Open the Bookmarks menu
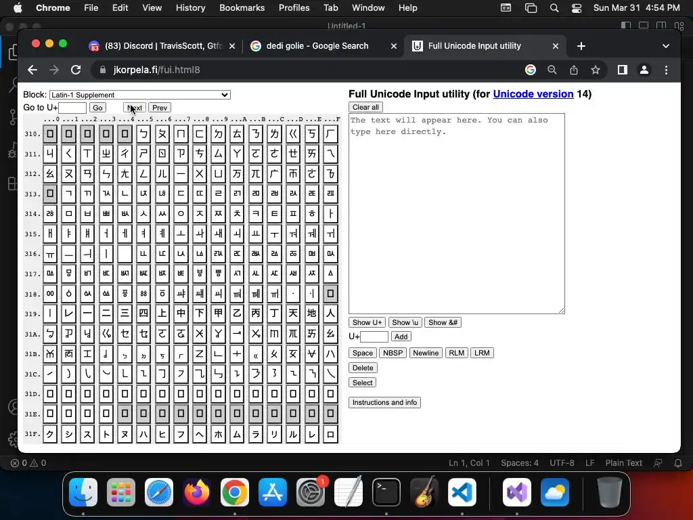 point(242,7)
